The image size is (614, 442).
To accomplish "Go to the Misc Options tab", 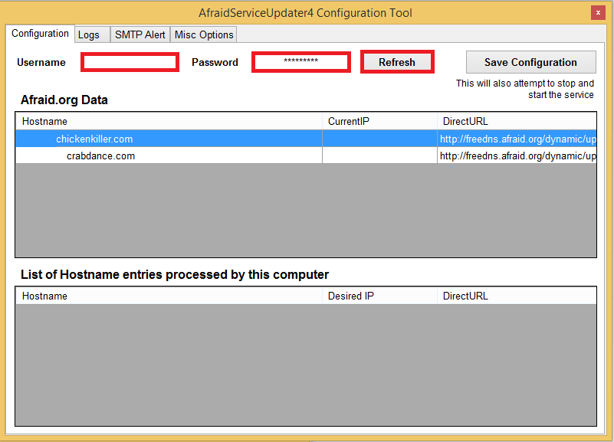I will tap(203, 34).
